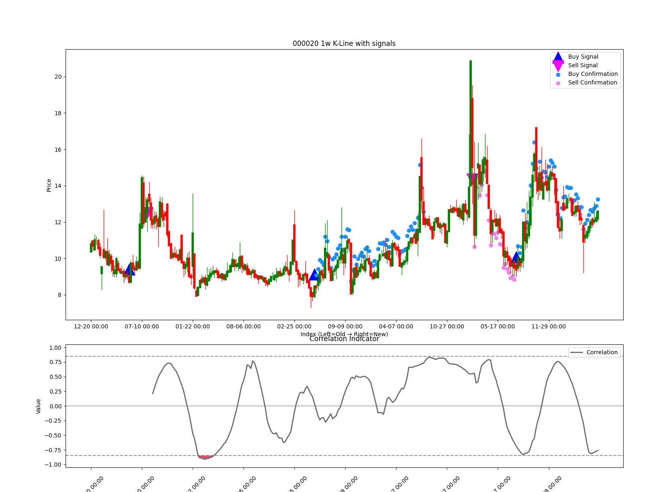Viewport: 656px width, 492px height.
Task: Click the correlation axis tick '0.75'
Action: click(x=55, y=362)
